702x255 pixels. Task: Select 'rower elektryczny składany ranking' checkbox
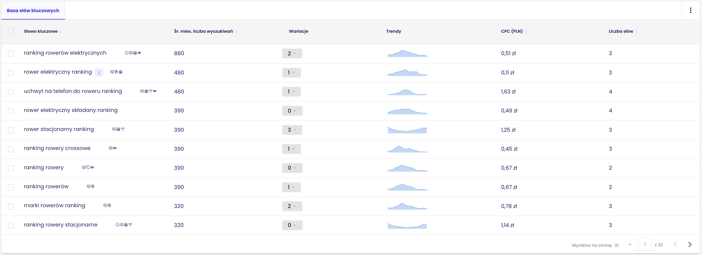point(11,111)
